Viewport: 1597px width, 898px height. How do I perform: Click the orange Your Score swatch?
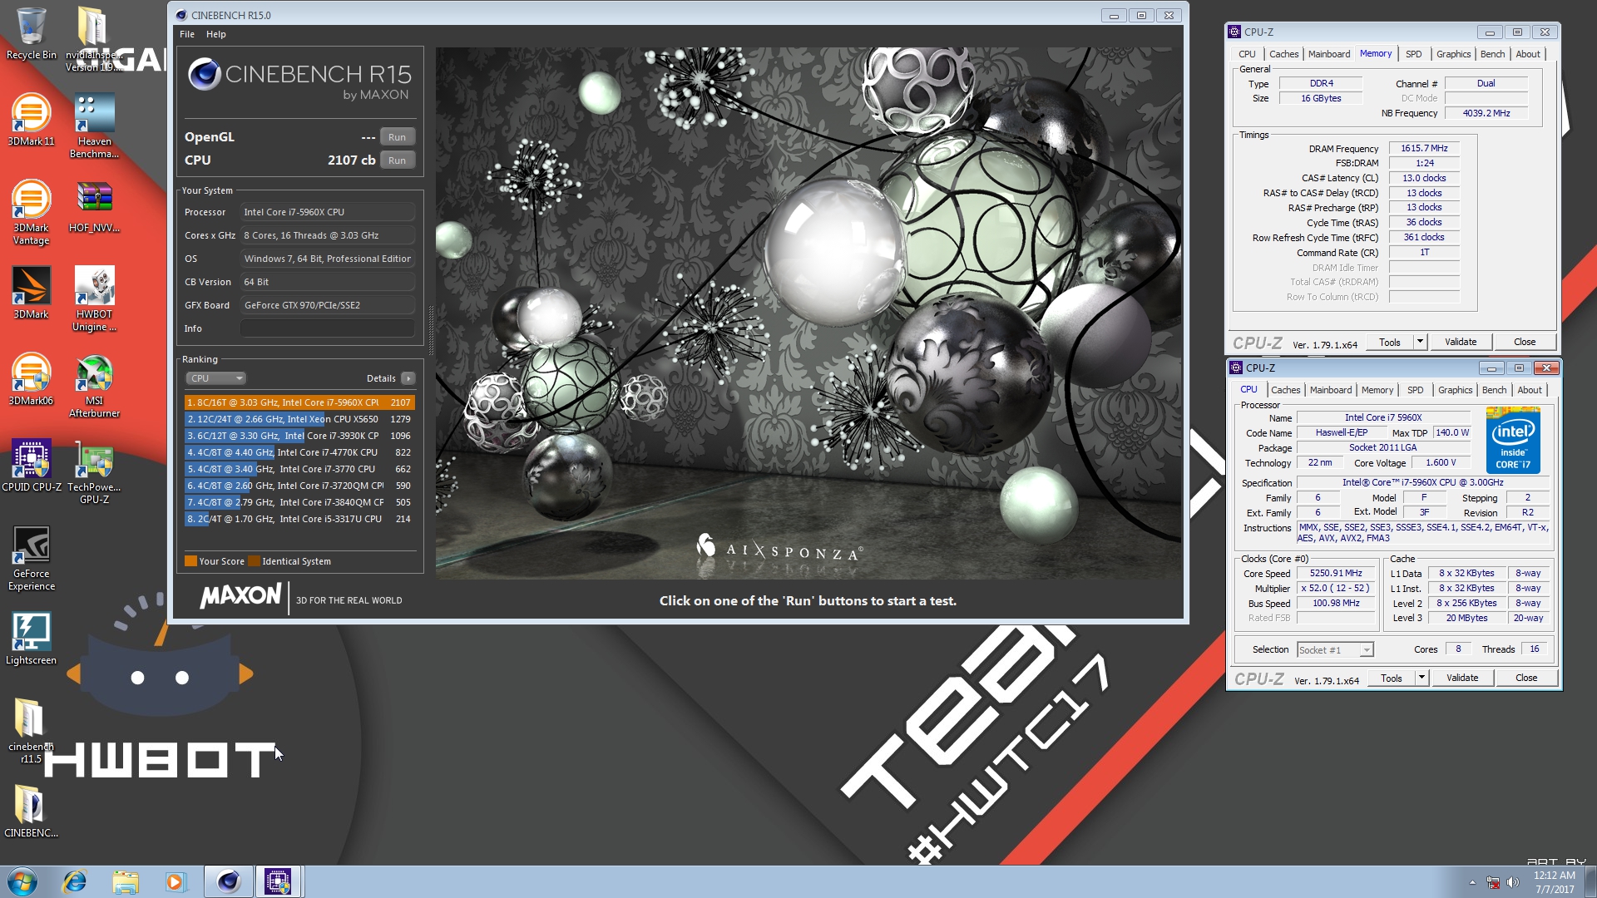(x=190, y=561)
